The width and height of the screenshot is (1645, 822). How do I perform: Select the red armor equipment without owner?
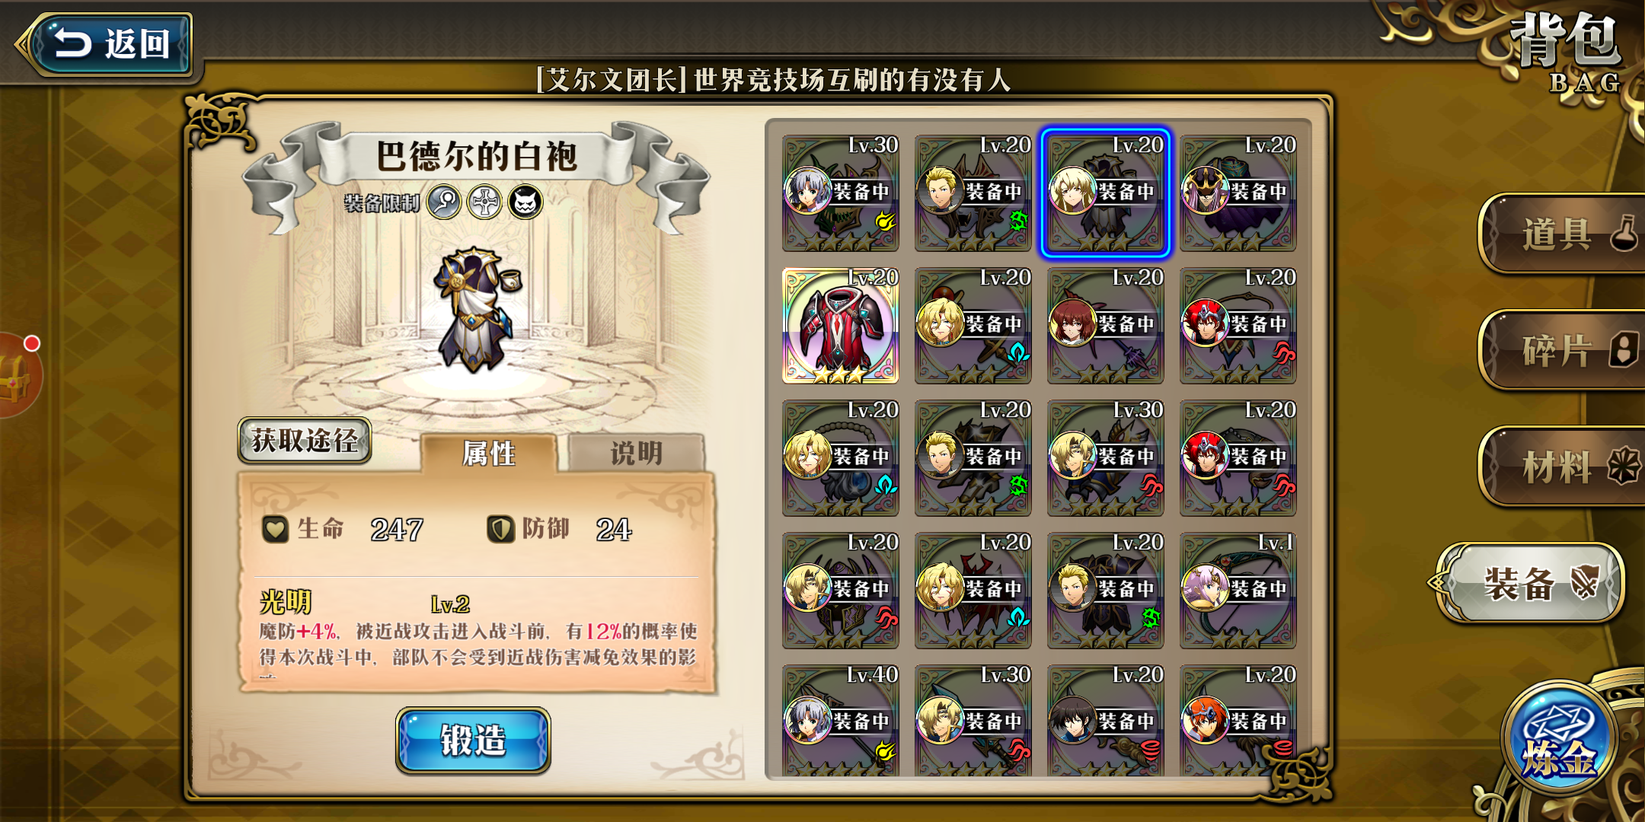[x=840, y=325]
